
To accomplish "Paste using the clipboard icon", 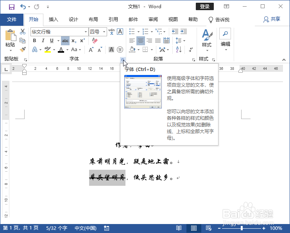I will (x=10, y=35).
